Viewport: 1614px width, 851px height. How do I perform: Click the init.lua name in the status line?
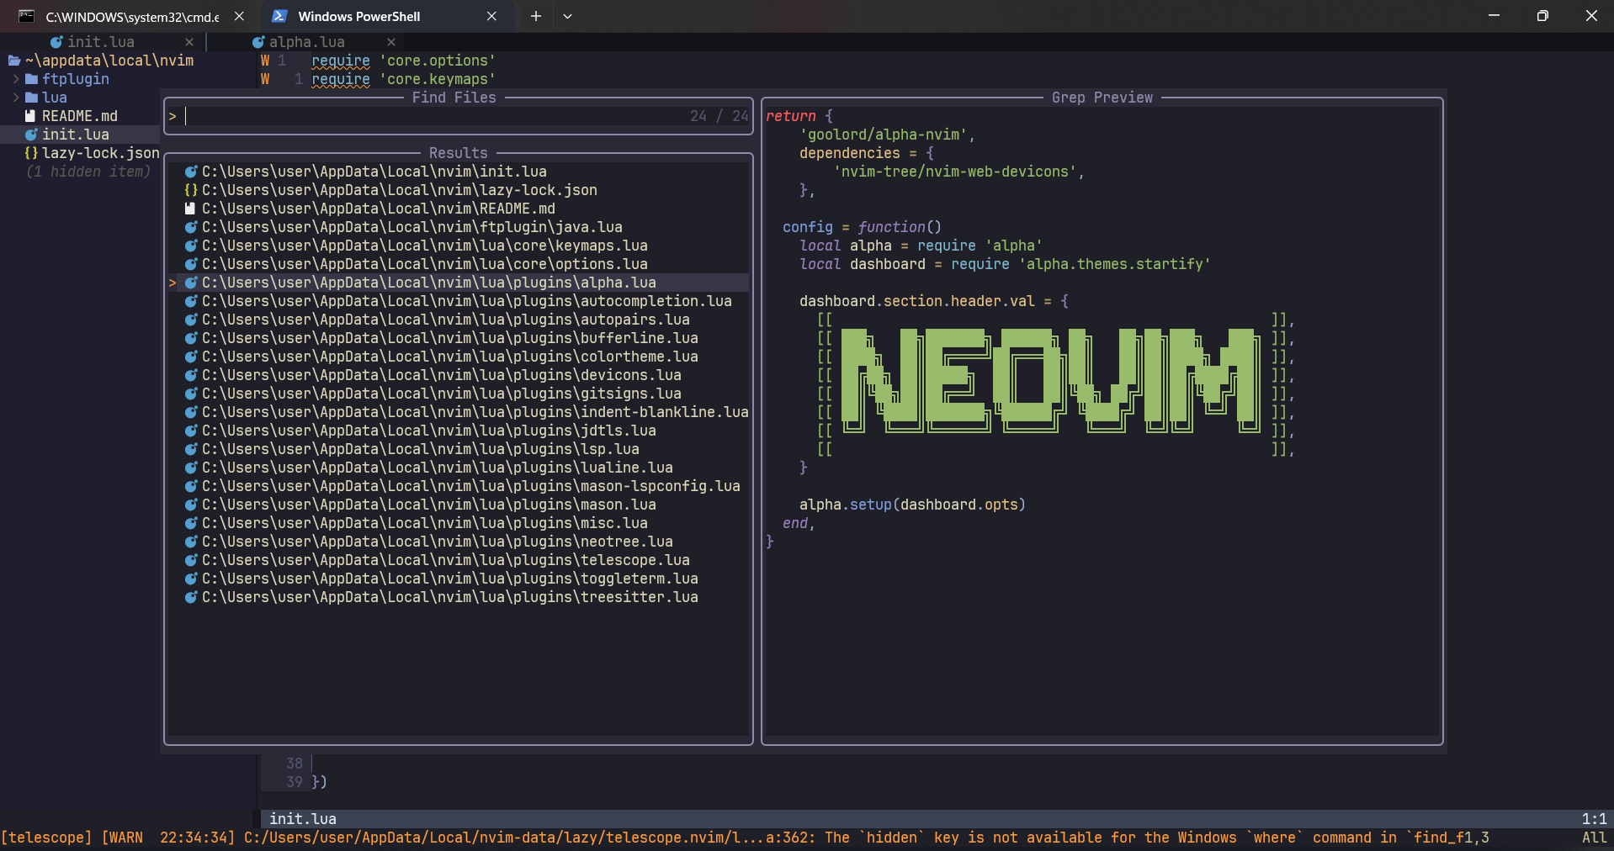[303, 819]
